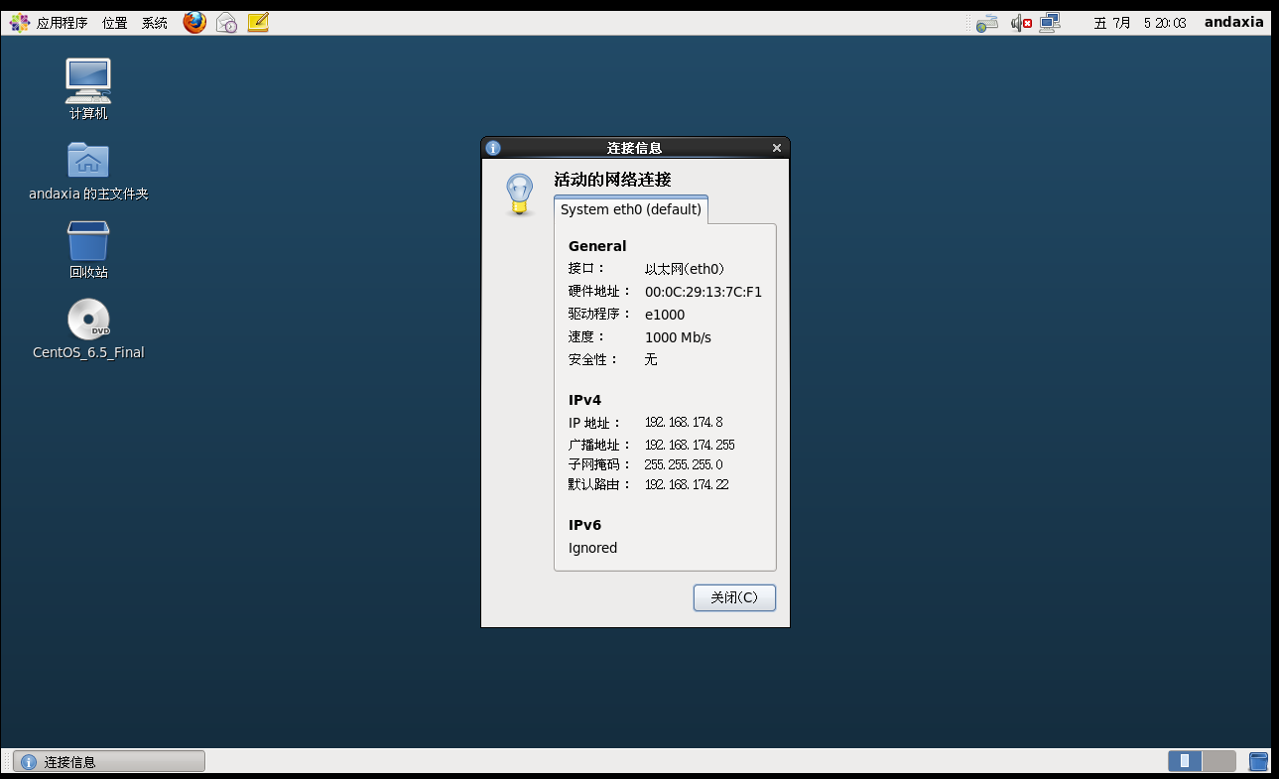Open the andaxia user menu
Screen dimensions: 1279x779
click(x=1234, y=22)
